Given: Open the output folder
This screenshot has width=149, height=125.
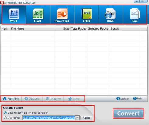Looking at the screenshot, I should (x=86, y=118).
